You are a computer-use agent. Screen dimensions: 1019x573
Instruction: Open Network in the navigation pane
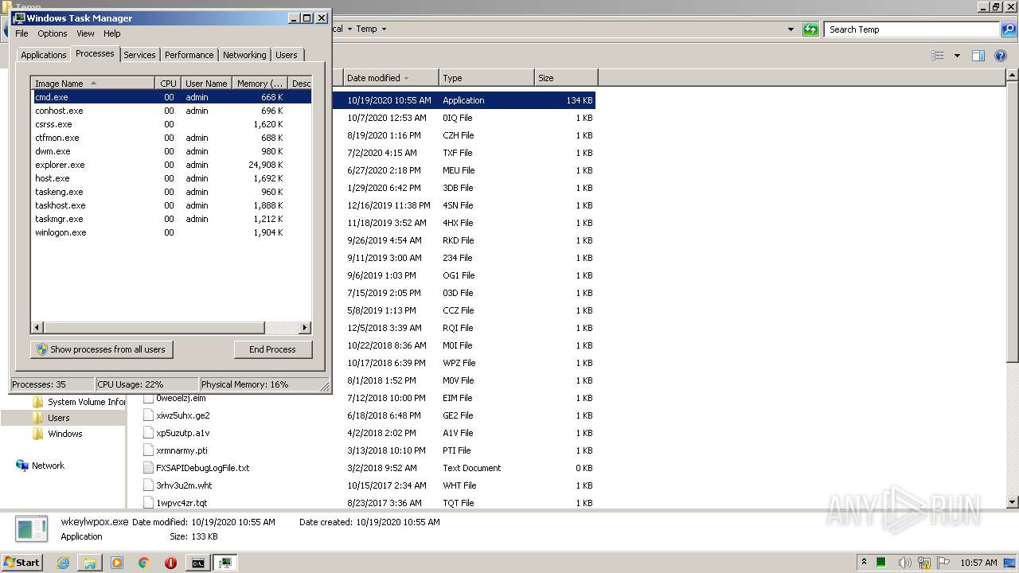(x=48, y=466)
